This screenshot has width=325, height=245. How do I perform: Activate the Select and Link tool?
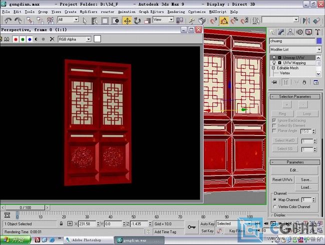(30, 20)
